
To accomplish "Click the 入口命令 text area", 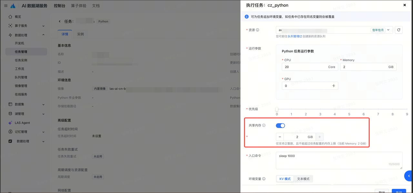I will 339,160.
